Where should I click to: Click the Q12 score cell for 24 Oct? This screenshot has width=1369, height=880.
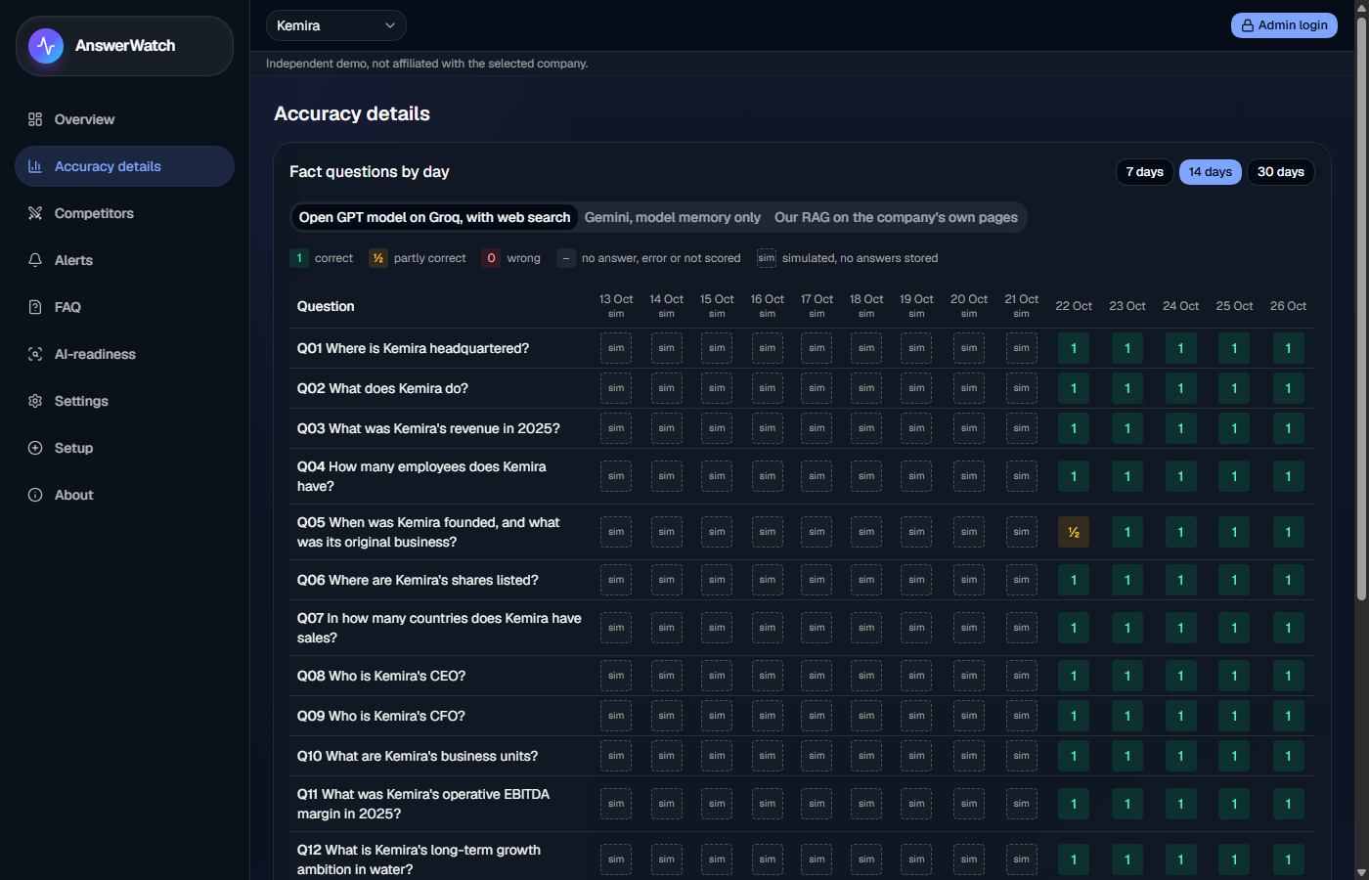coord(1180,859)
